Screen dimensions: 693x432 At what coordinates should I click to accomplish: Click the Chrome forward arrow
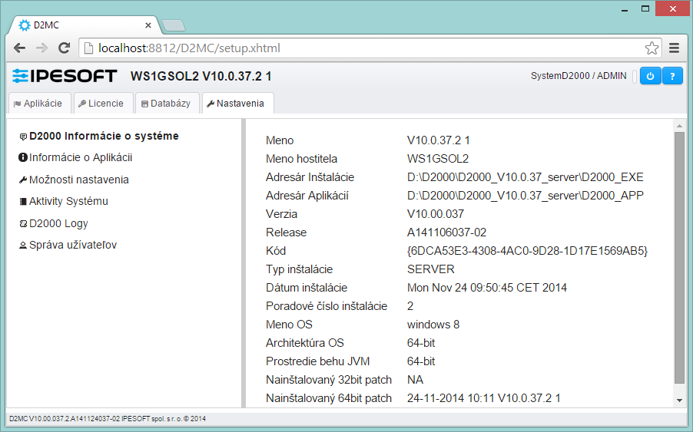tap(41, 48)
